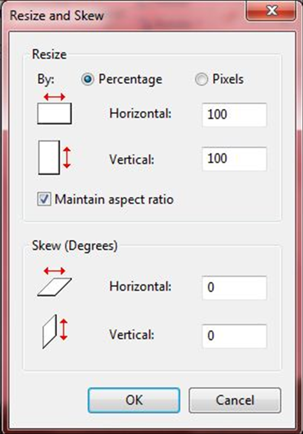
Task: Dismiss the dialog using Cancel
Action: (235, 400)
